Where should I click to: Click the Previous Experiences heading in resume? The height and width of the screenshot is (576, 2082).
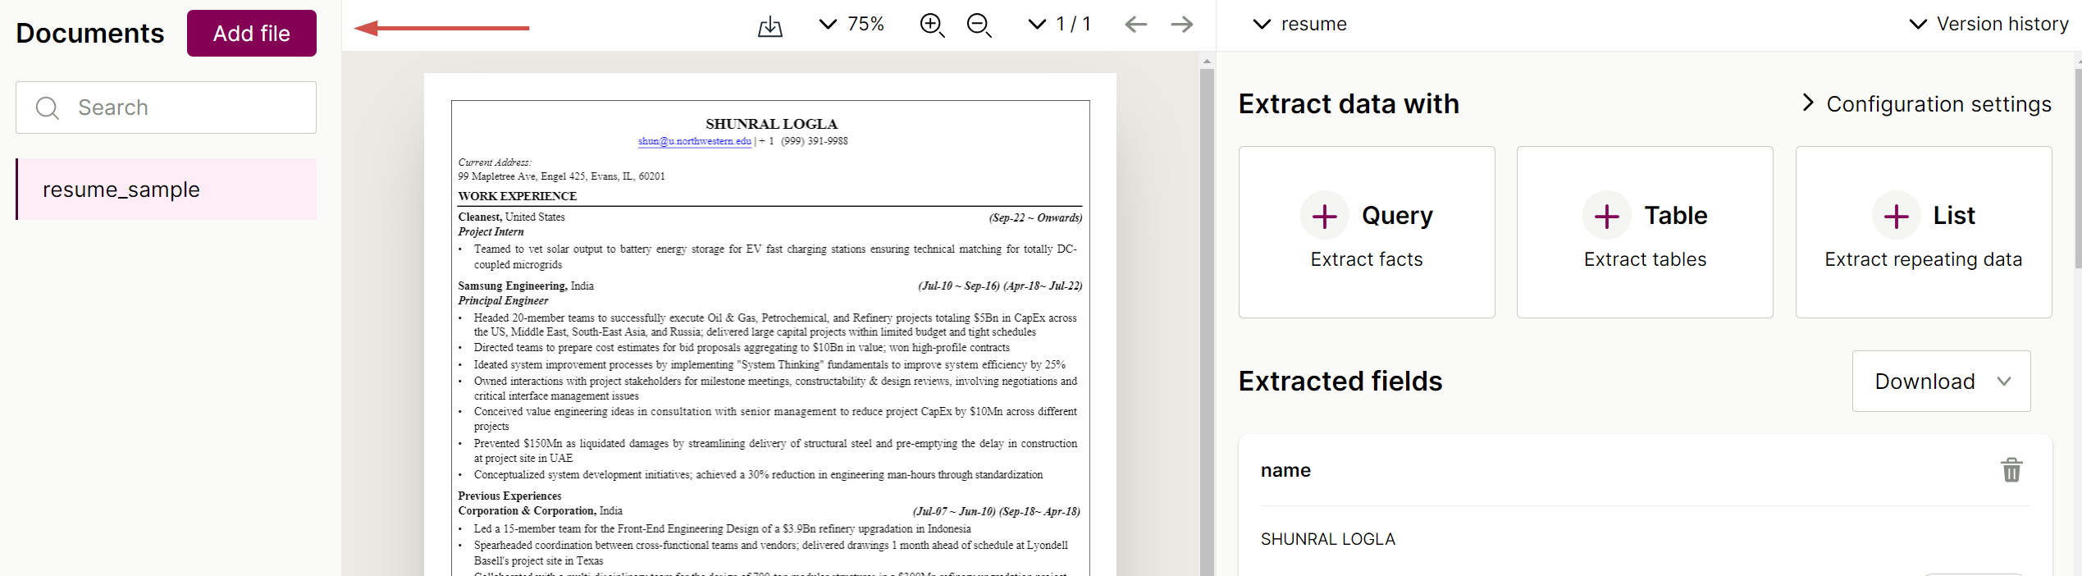tap(509, 496)
